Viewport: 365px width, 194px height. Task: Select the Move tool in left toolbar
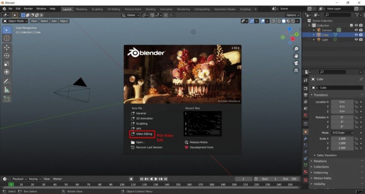[7, 47]
